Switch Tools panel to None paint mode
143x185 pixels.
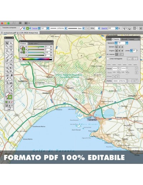(x=12, y=102)
